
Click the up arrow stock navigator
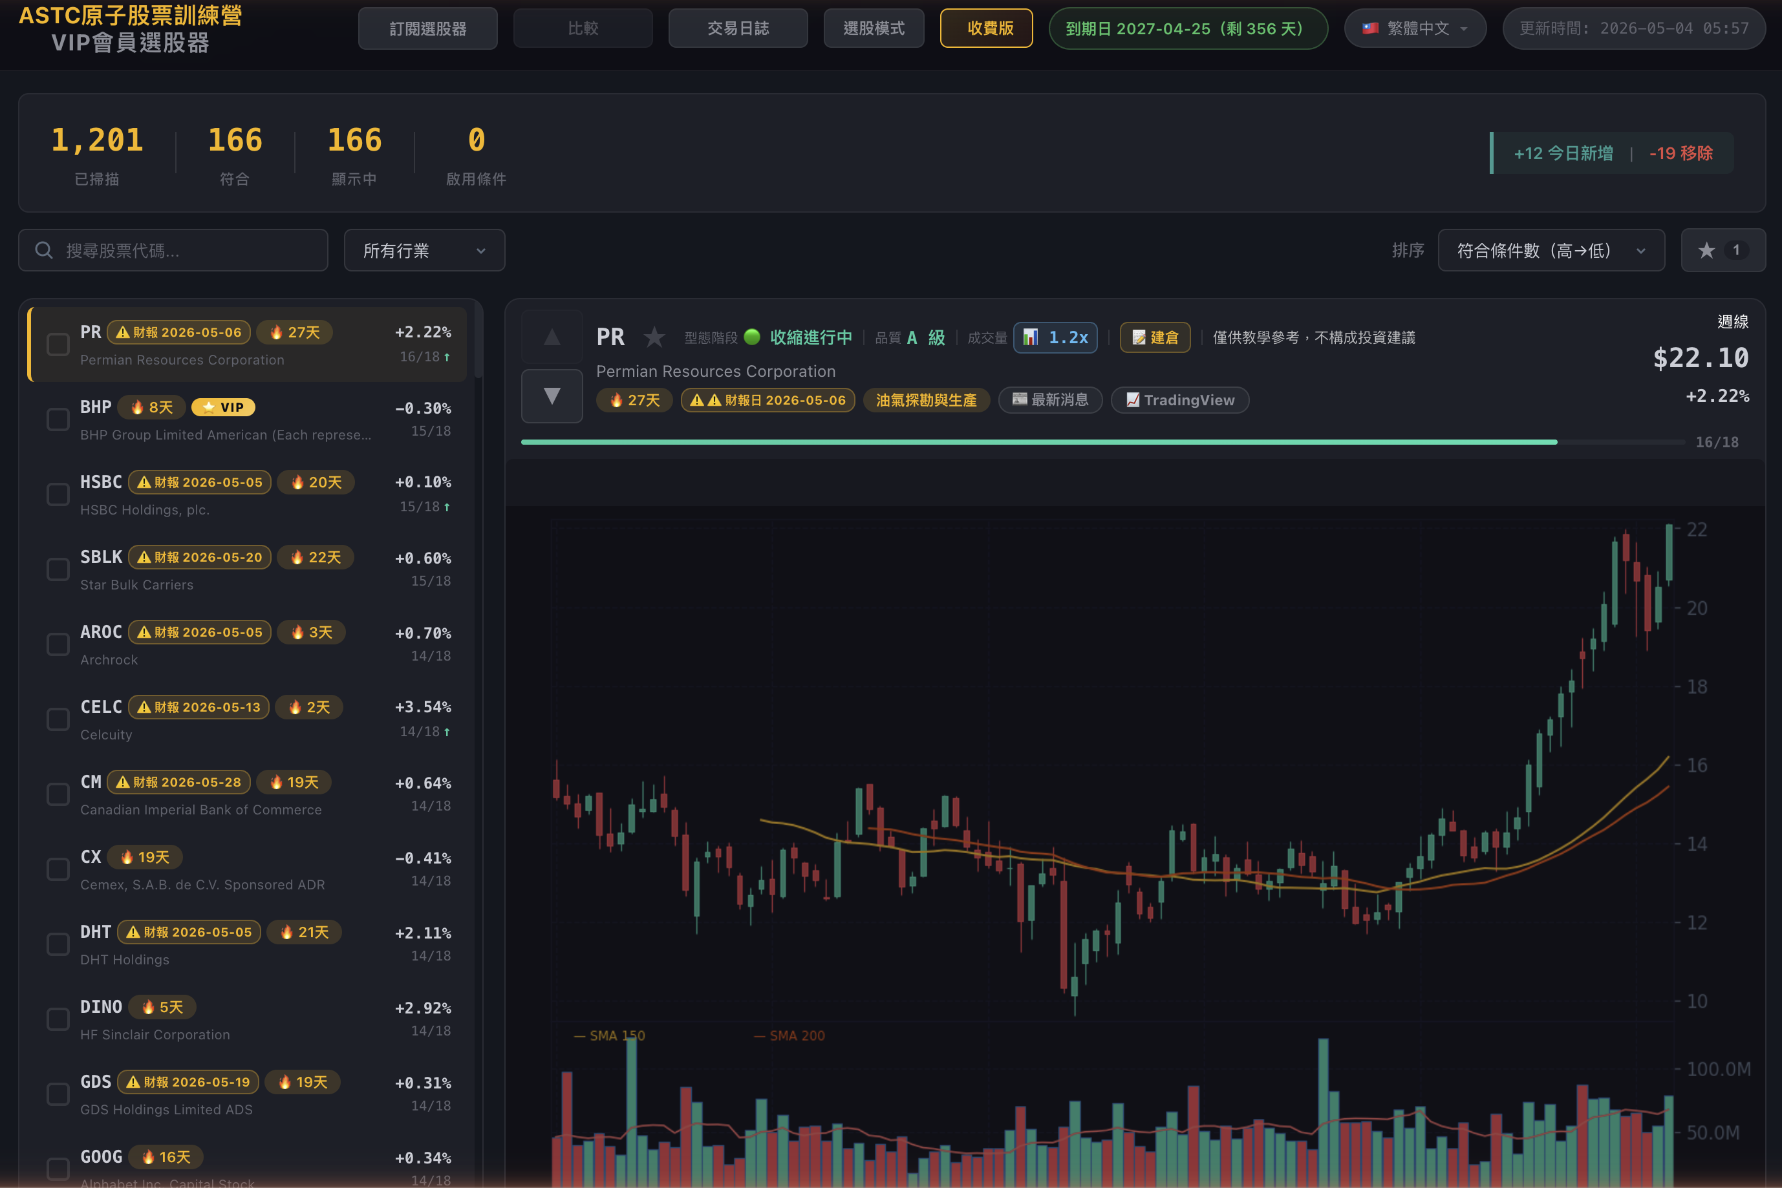pyautogui.click(x=552, y=337)
